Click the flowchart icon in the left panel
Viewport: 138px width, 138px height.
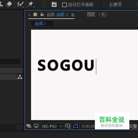coord(20,77)
